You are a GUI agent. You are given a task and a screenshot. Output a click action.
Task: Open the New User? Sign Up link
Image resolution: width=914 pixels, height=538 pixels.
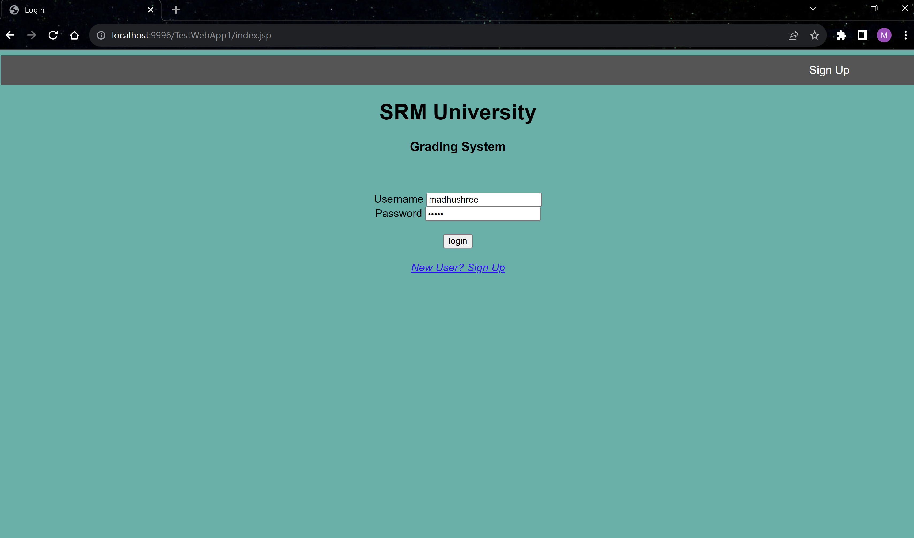click(x=458, y=268)
